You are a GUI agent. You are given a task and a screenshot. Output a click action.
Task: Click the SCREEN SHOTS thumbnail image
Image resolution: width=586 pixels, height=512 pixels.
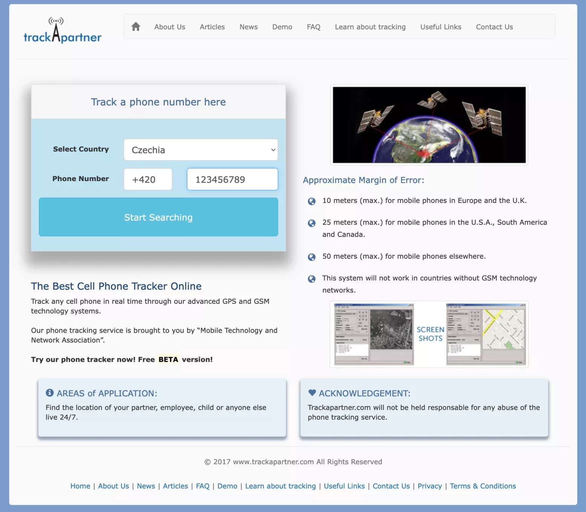pyautogui.click(x=429, y=334)
